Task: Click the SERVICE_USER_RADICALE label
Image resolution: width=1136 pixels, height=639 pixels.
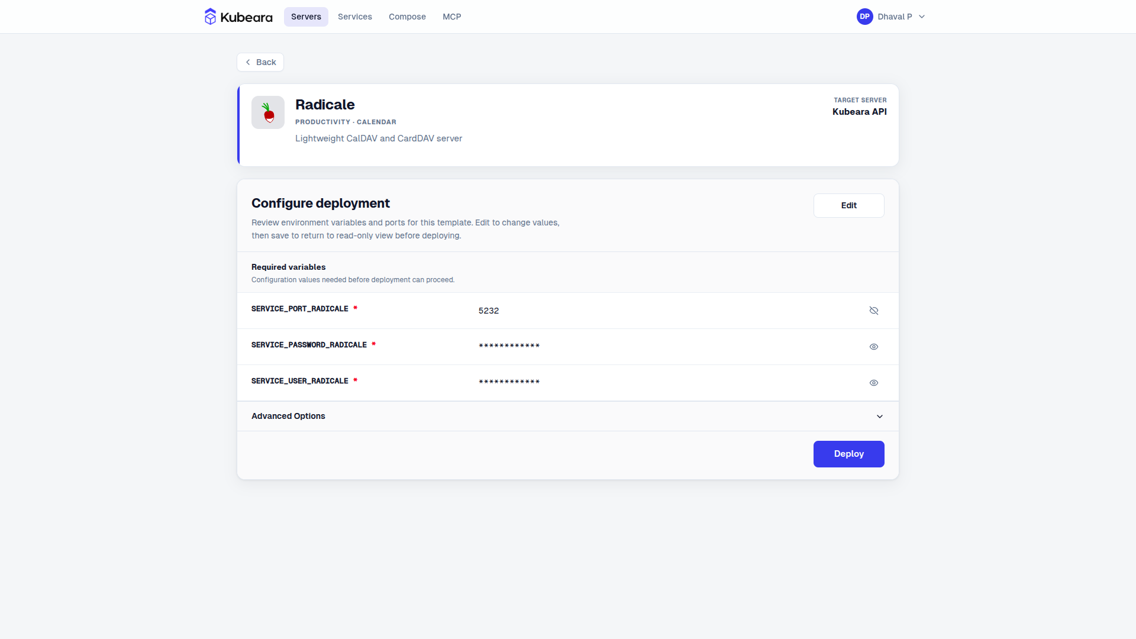Action: click(x=300, y=381)
